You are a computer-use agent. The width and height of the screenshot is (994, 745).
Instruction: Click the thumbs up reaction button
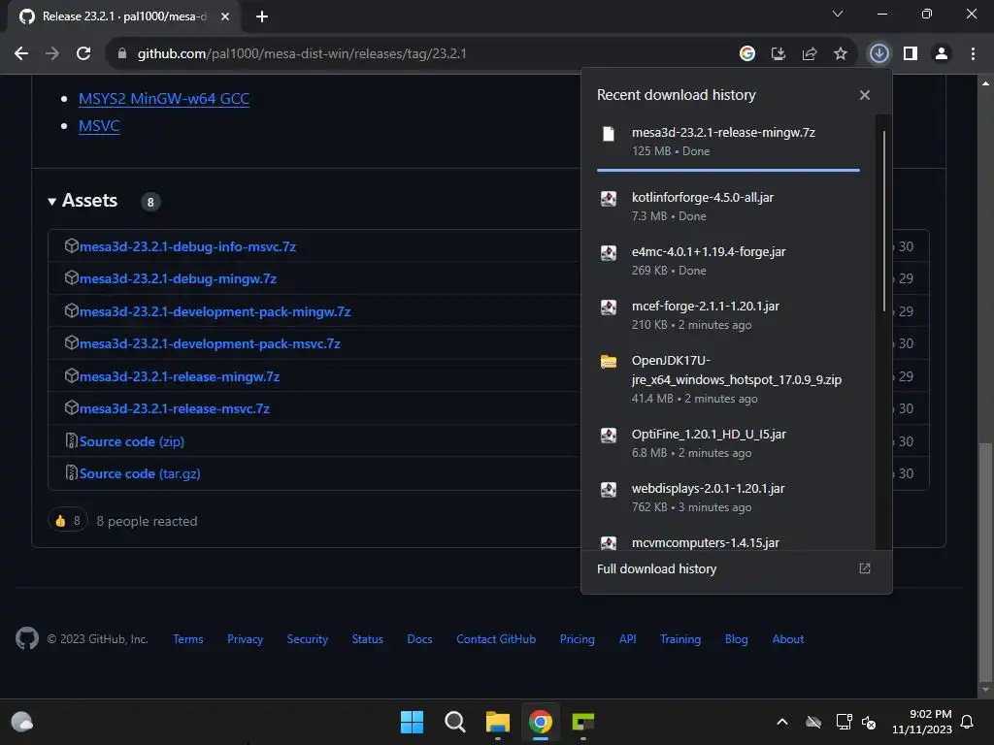tap(67, 521)
